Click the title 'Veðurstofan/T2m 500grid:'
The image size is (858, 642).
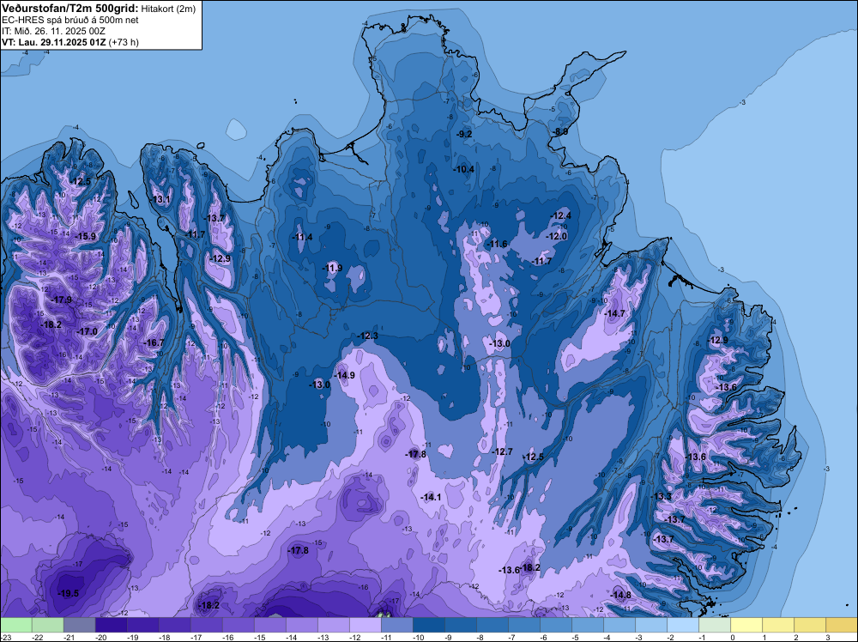click(70, 9)
